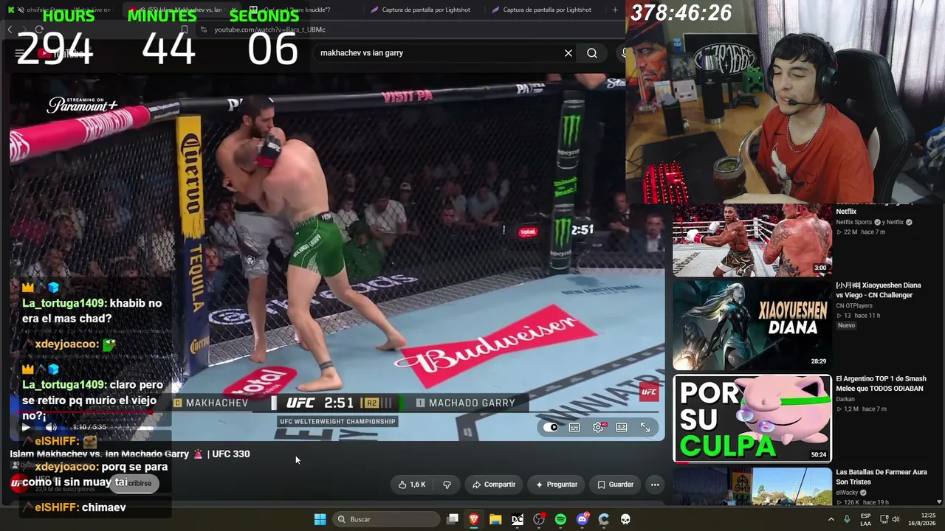Open the more actions three-dot menu
The image size is (945, 531).
tap(655, 485)
